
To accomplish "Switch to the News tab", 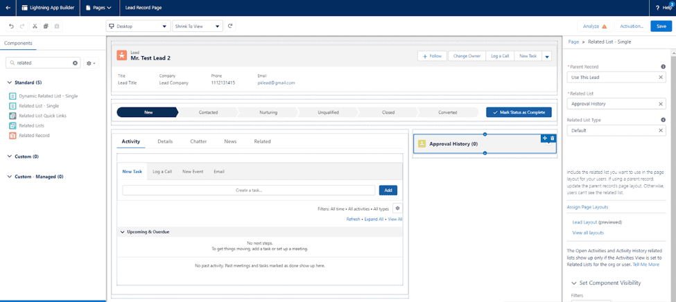I will (x=230, y=141).
